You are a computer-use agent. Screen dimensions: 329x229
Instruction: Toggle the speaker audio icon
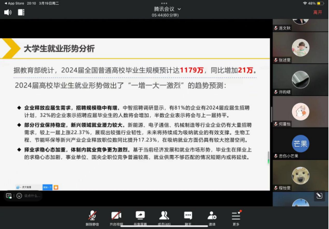(x=8, y=13)
